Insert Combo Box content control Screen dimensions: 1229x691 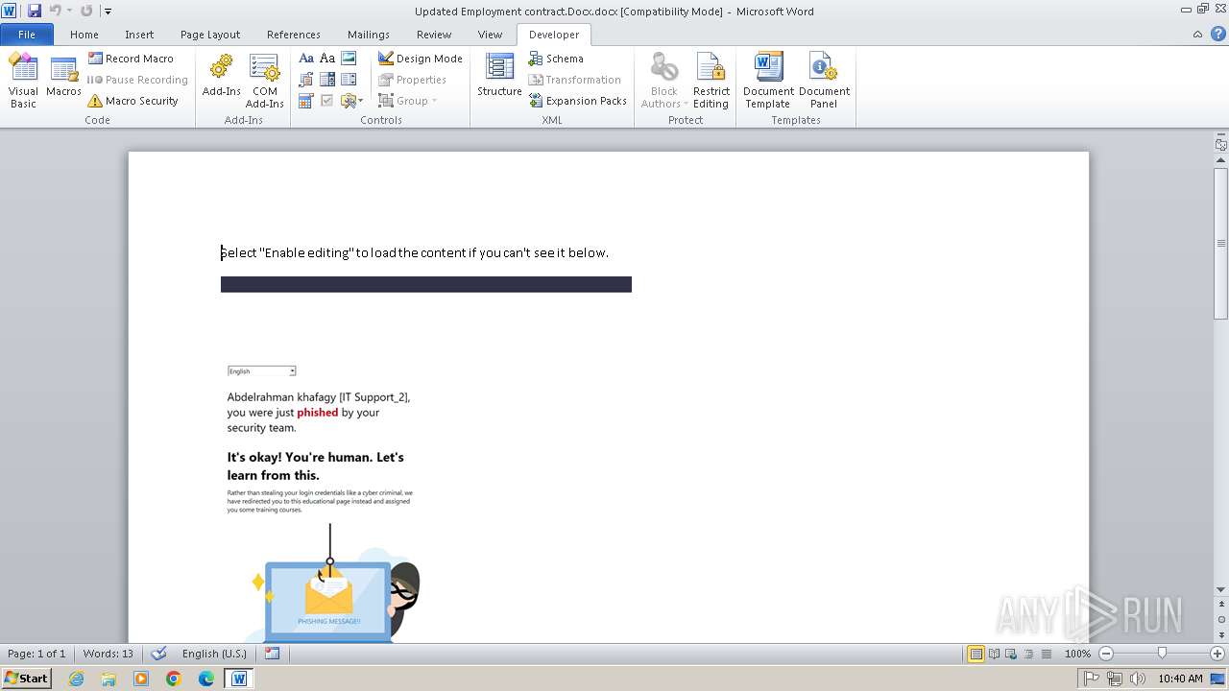click(x=327, y=80)
